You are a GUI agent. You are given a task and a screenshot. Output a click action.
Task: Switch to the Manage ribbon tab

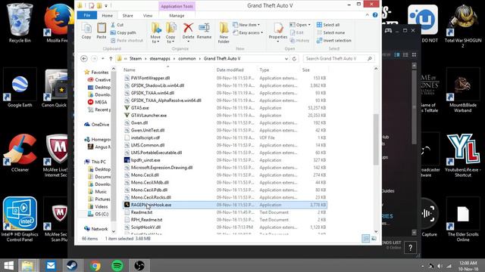coord(177,15)
